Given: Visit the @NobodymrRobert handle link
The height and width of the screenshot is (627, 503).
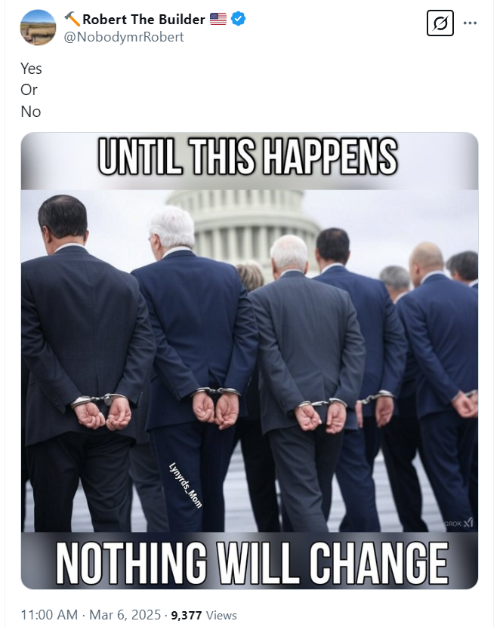Looking at the screenshot, I should pyautogui.click(x=124, y=37).
